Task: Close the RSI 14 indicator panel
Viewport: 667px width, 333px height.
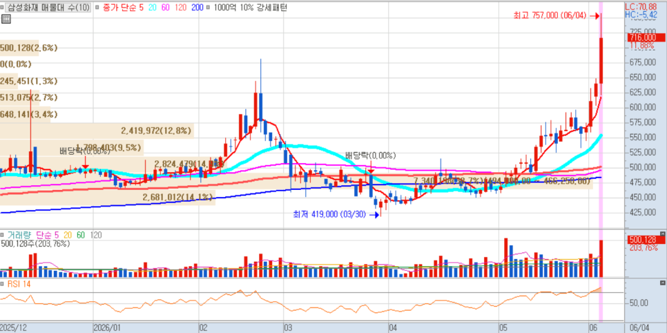Action: point(662,283)
